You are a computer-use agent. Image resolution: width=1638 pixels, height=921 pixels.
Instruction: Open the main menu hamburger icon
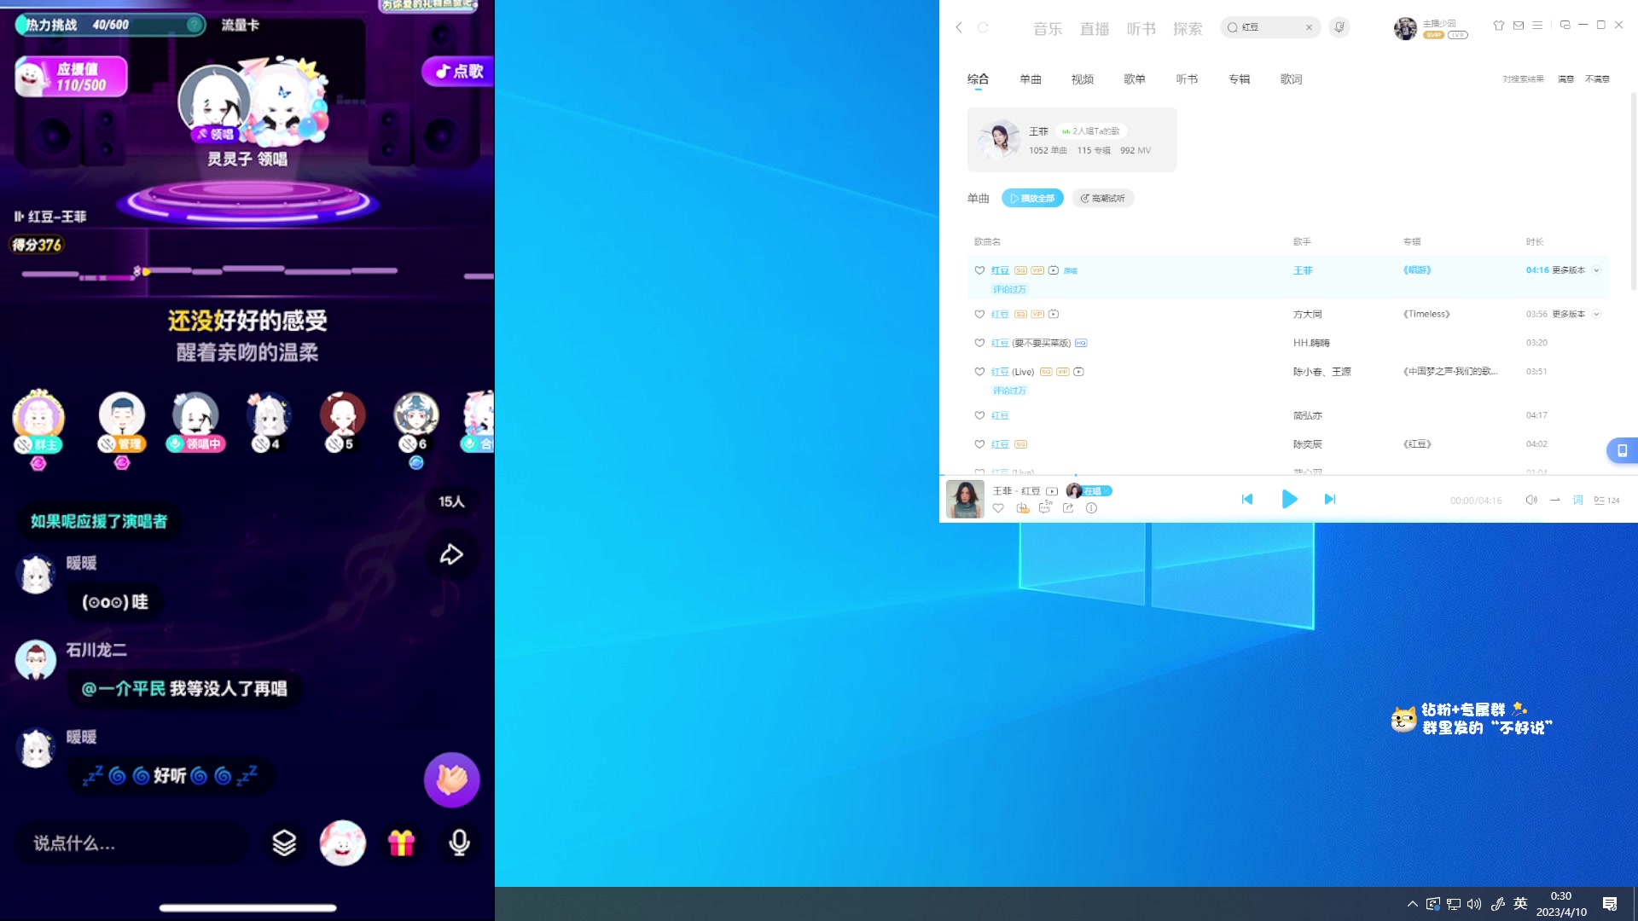[x=1537, y=26]
